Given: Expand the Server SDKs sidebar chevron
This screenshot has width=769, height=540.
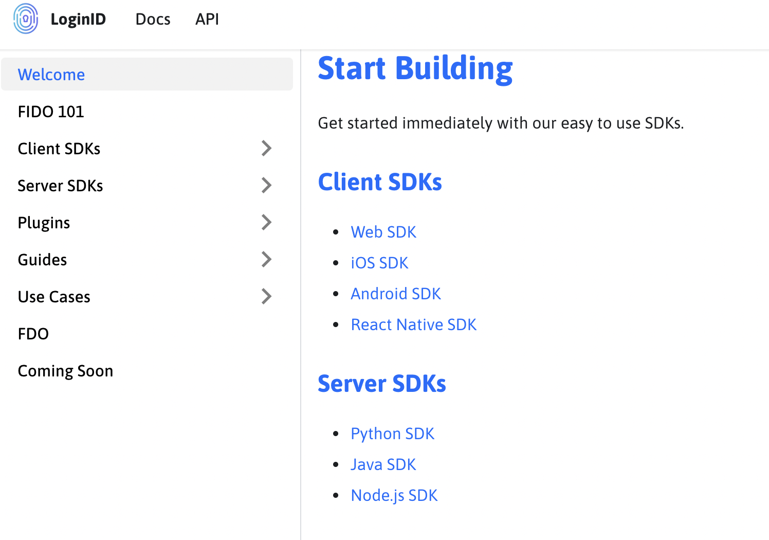Looking at the screenshot, I should (266, 185).
